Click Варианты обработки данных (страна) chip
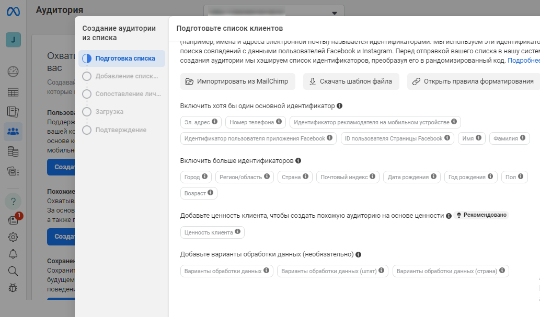The image size is (540, 317). coord(451,271)
